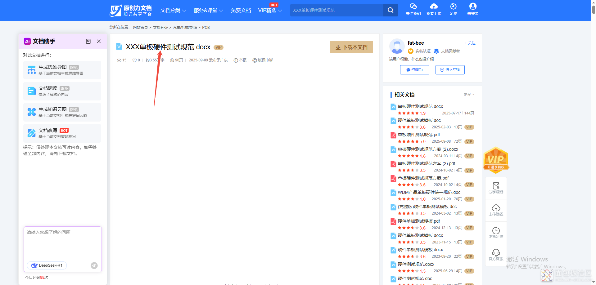The width and height of the screenshot is (596, 285).
Task: Select the 生成思维导图 AI tool
Action: 62,70
